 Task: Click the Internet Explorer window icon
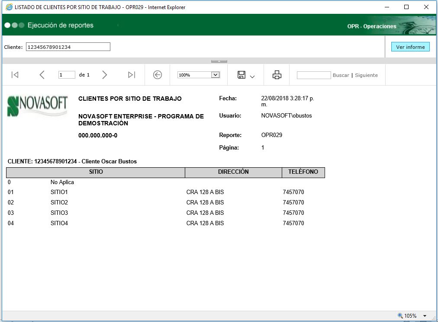click(x=8, y=7)
